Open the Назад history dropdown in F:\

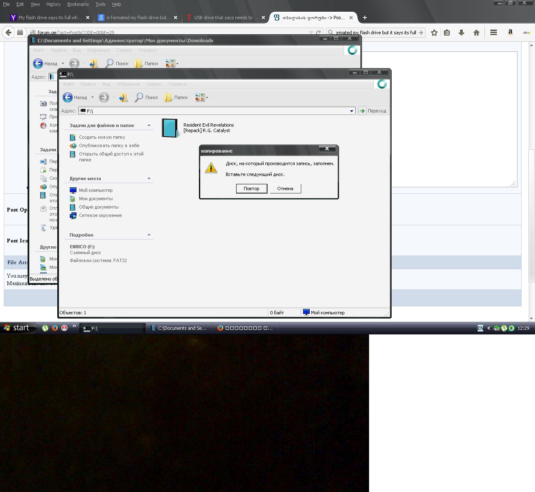pyautogui.click(x=92, y=97)
